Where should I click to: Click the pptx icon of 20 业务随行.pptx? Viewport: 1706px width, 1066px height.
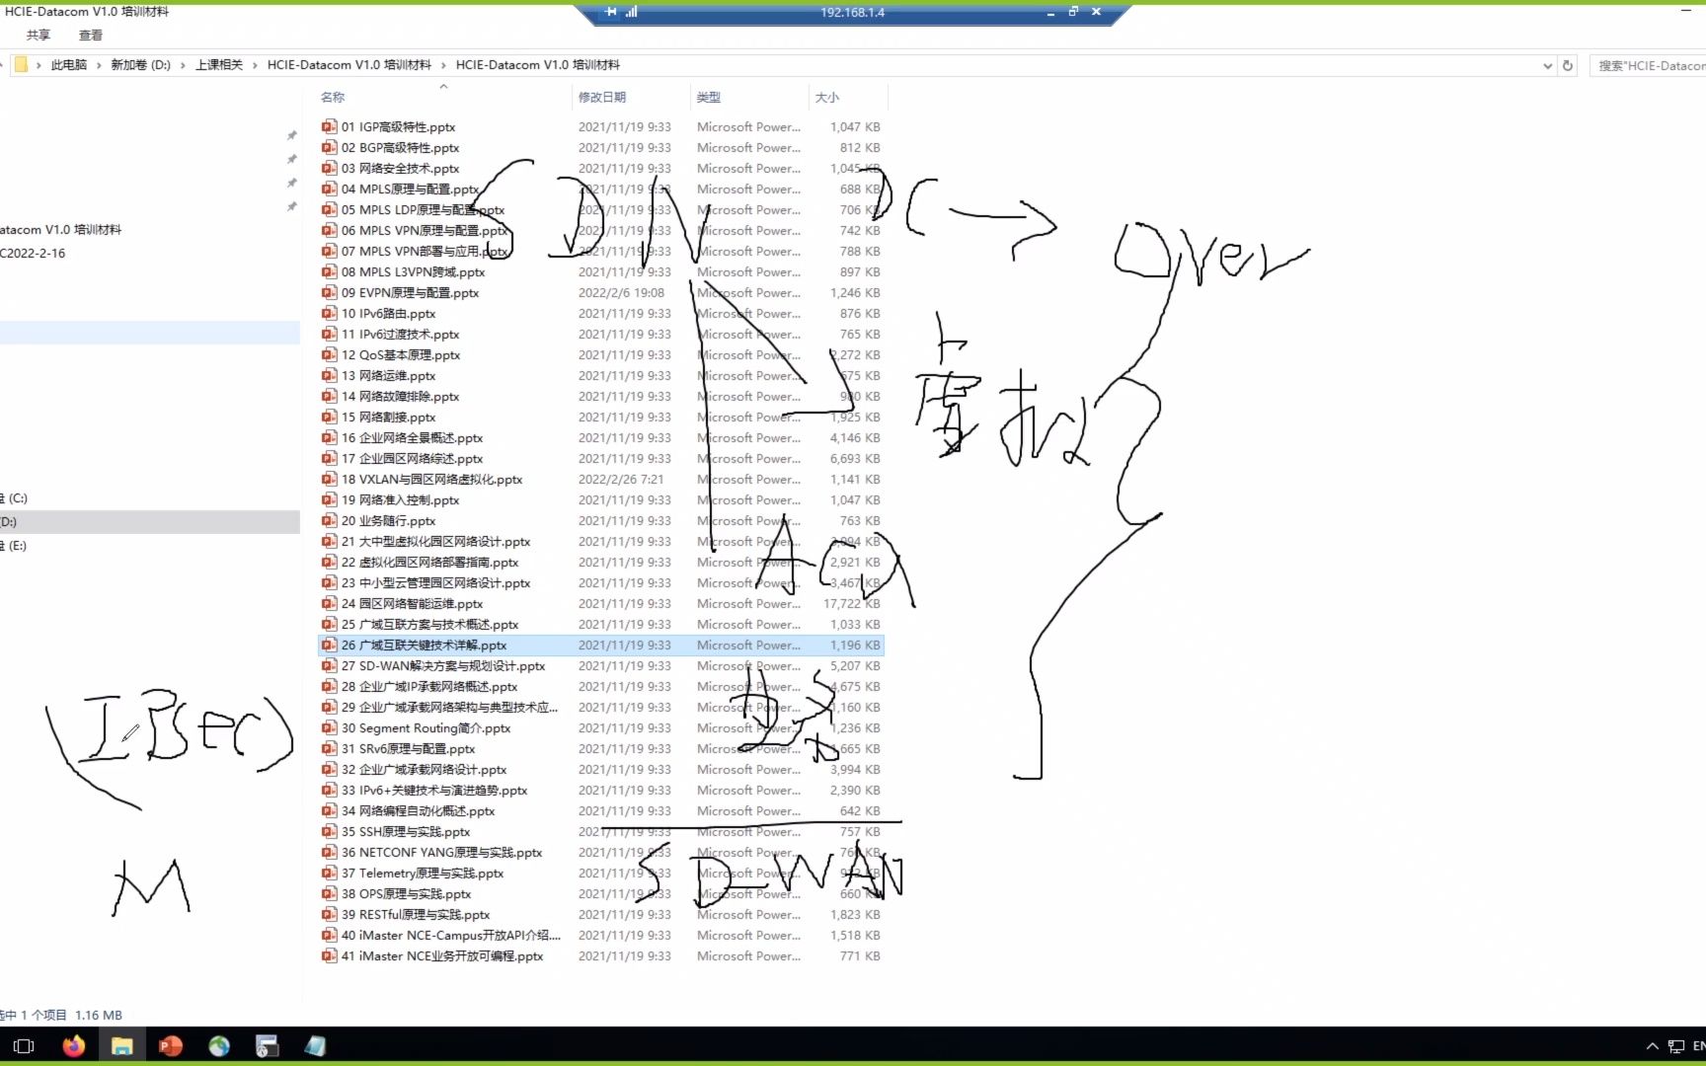[329, 520]
